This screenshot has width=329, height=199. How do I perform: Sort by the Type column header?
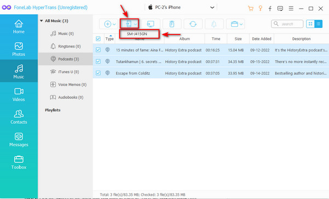pos(110,39)
